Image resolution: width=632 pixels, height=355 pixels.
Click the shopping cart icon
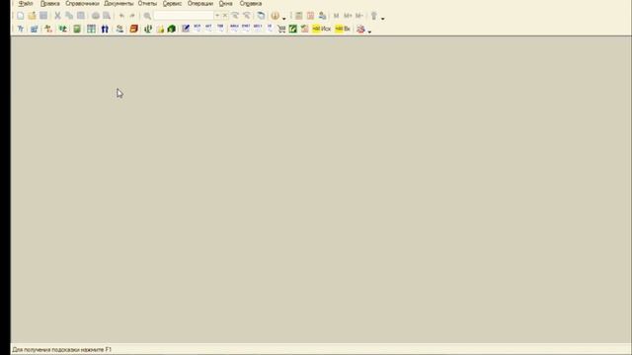coord(281,29)
